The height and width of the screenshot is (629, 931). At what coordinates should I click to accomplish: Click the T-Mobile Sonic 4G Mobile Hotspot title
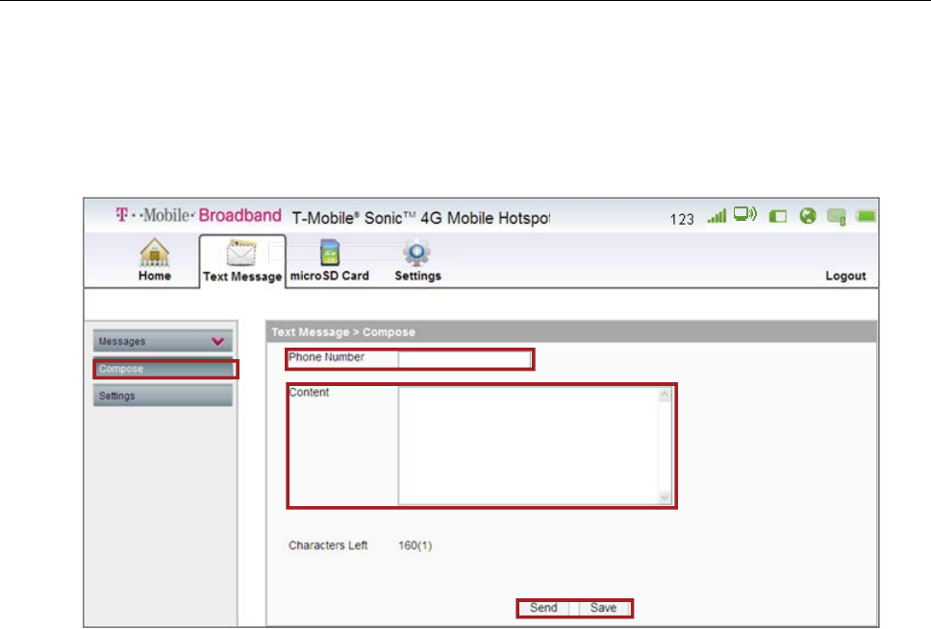point(421,218)
